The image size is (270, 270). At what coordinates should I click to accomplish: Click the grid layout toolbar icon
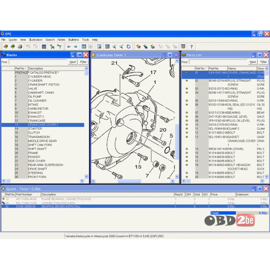(x=84, y=46)
